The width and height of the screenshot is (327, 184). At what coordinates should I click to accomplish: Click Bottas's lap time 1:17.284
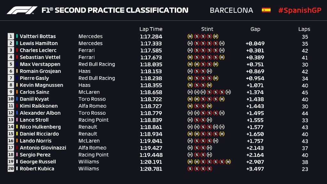[151, 36]
